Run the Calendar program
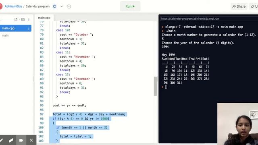The width and height of the screenshot is (258, 145). [x=130, y=6]
